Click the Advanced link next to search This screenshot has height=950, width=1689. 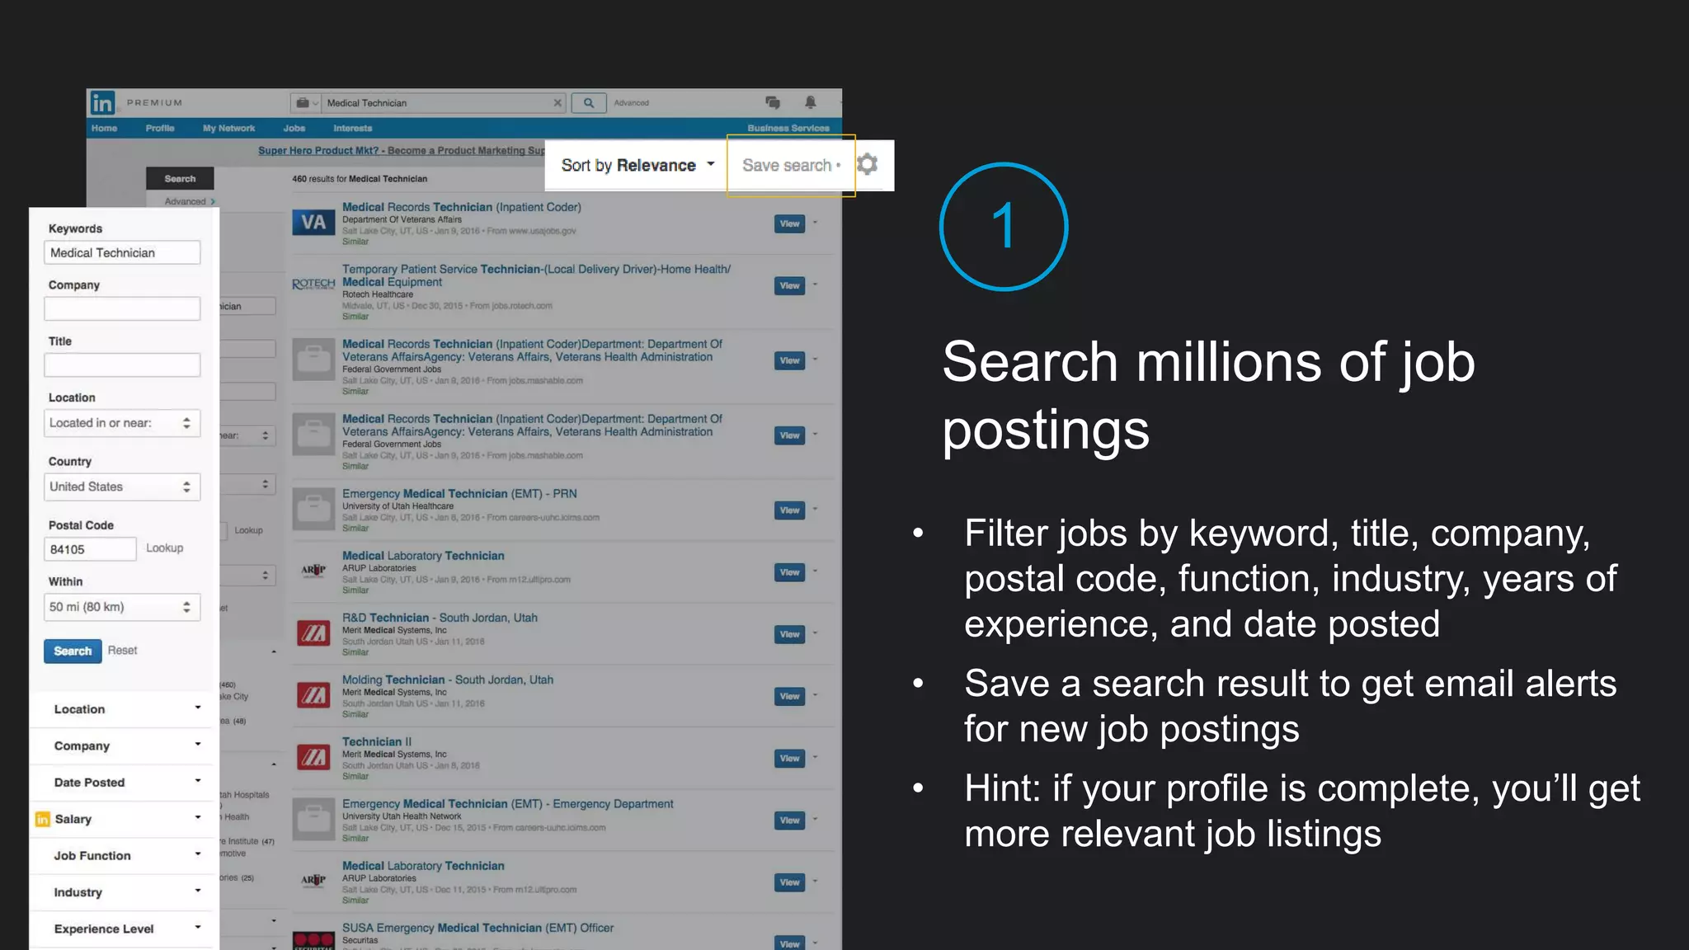click(x=632, y=103)
